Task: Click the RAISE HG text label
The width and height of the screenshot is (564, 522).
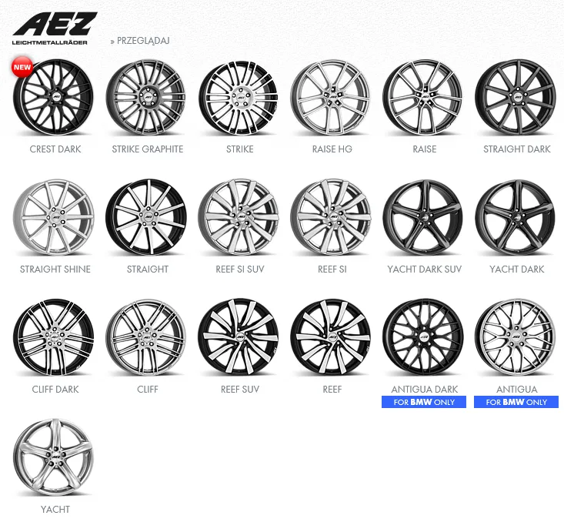Action: (332, 149)
